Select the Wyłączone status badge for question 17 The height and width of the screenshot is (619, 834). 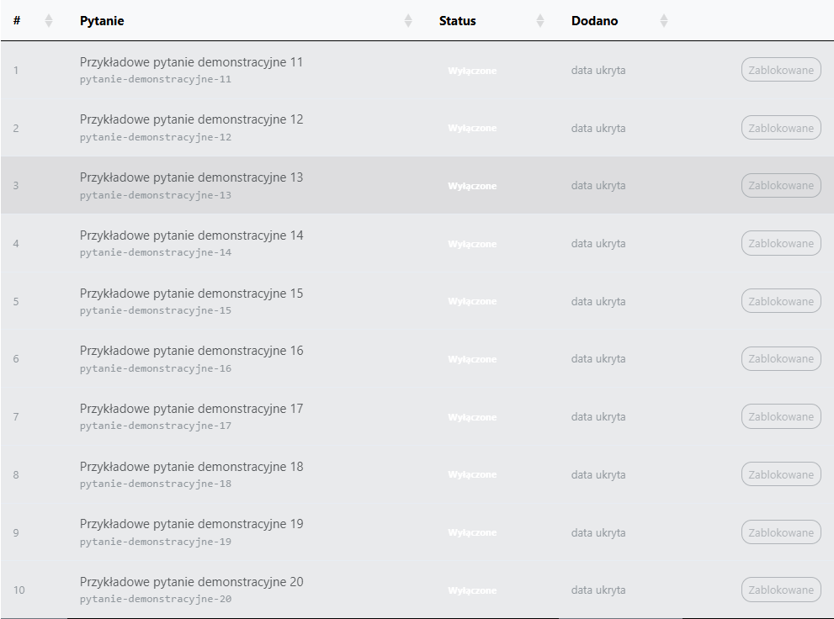[x=472, y=417]
